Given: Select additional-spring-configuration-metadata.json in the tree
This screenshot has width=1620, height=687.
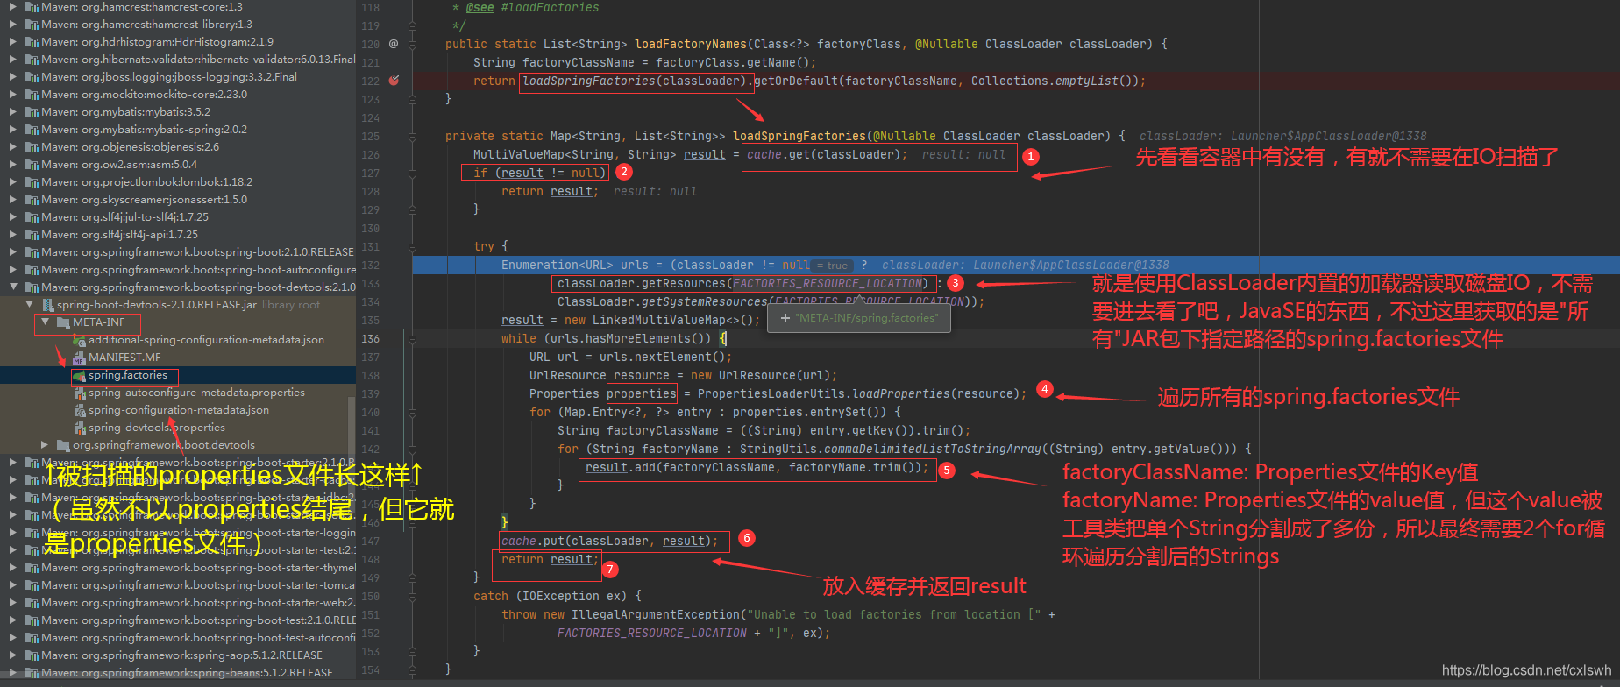Looking at the screenshot, I should [x=206, y=340].
